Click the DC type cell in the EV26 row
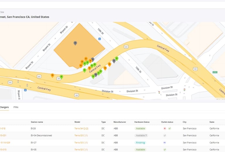225x152 pixels. click(x=103, y=128)
